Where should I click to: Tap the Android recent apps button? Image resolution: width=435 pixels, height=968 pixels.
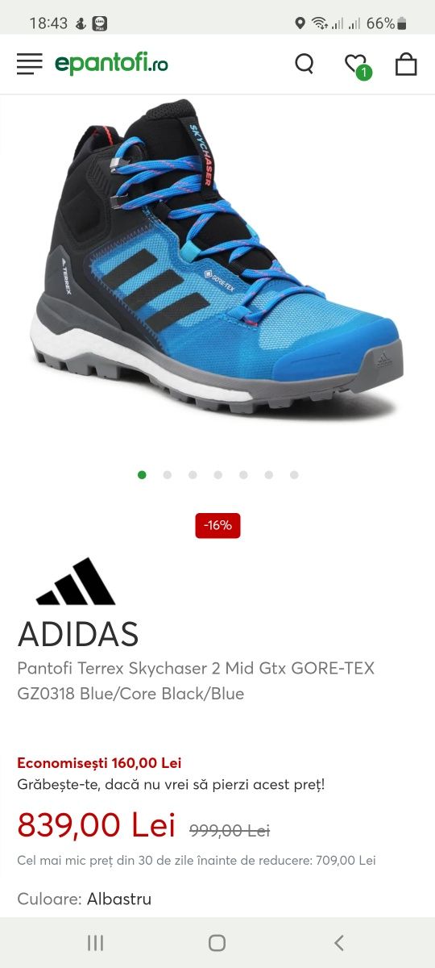pos(95,942)
